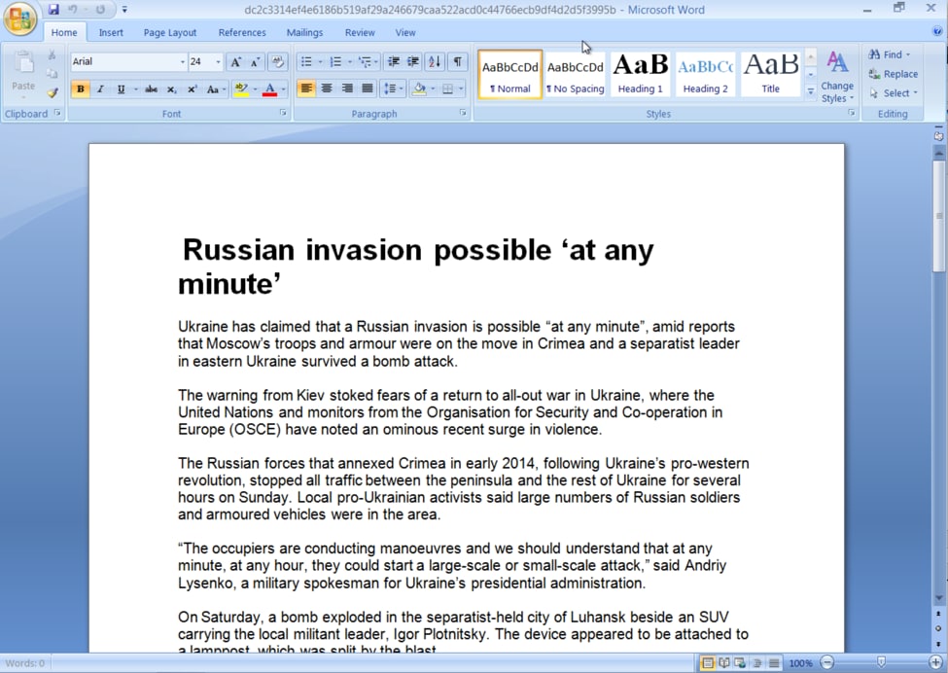Toggle italic formatting
This screenshot has width=948, height=673.
coord(100,89)
